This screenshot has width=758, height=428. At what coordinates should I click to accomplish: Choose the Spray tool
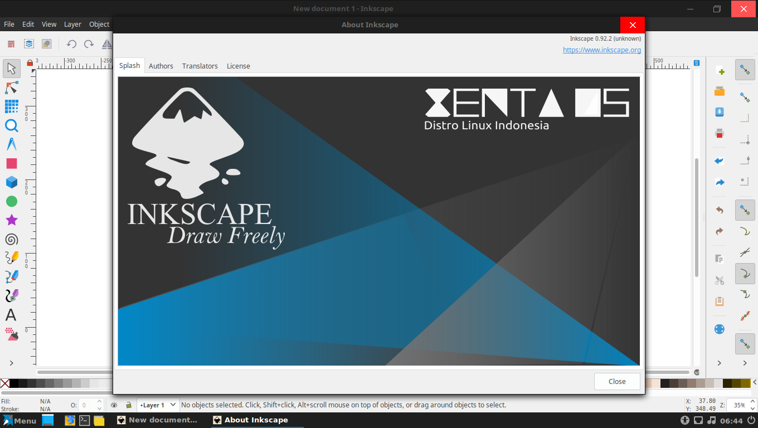point(11,334)
